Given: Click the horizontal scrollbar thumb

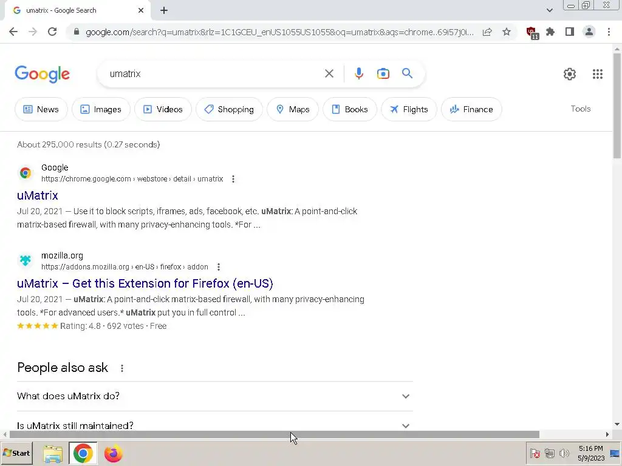Looking at the screenshot, I should pos(274,434).
